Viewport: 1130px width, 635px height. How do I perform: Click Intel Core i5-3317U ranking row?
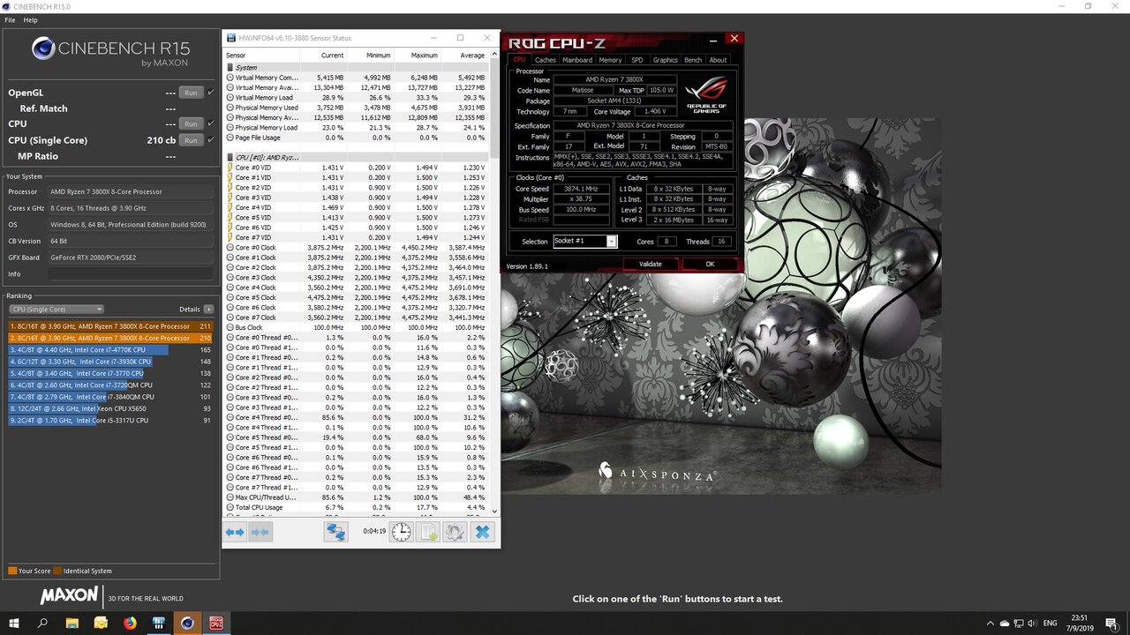click(111, 420)
